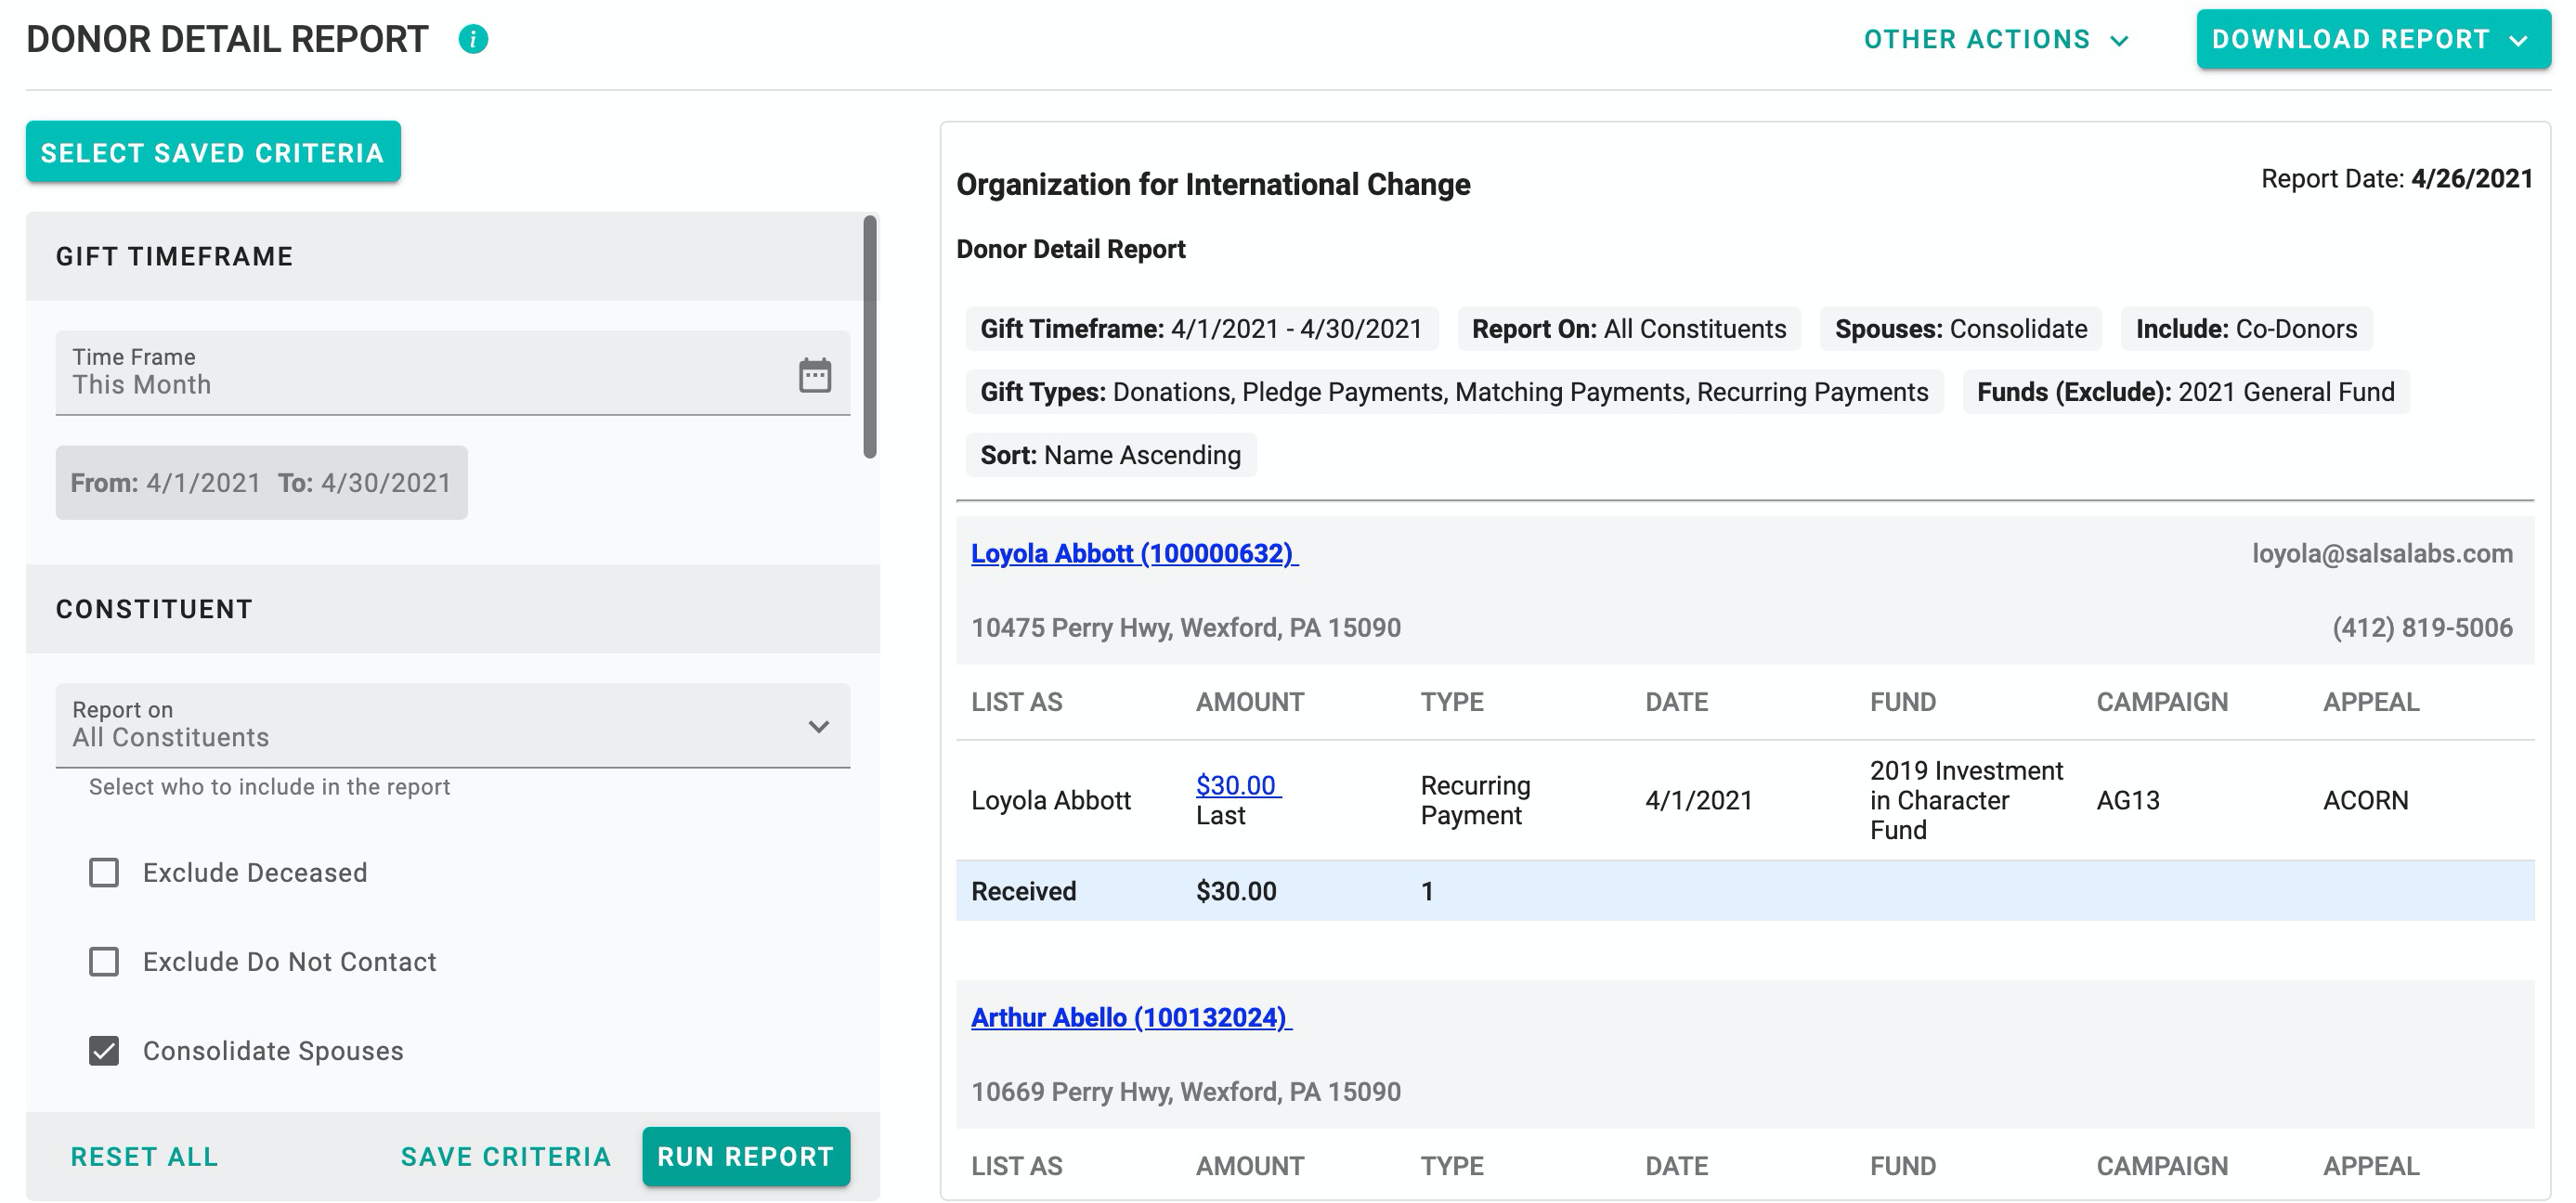This screenshot has width=2576, height=1203.
Task: Uncheck Consolidate Spouses
Action: [103, 1051]
